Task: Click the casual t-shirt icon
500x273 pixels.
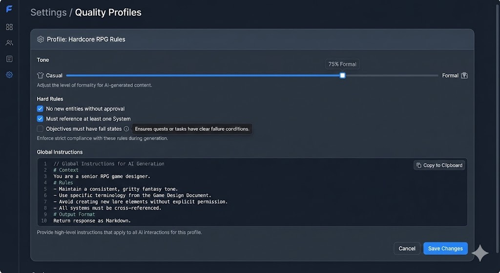Action: 40,75
